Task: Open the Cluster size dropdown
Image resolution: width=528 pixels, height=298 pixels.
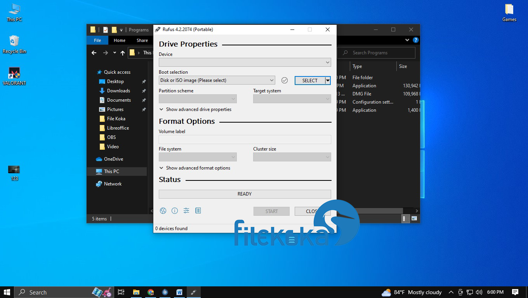Action: pos(292,157)
